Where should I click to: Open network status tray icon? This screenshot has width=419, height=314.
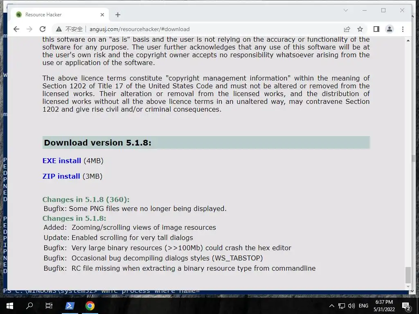point(342,306)
